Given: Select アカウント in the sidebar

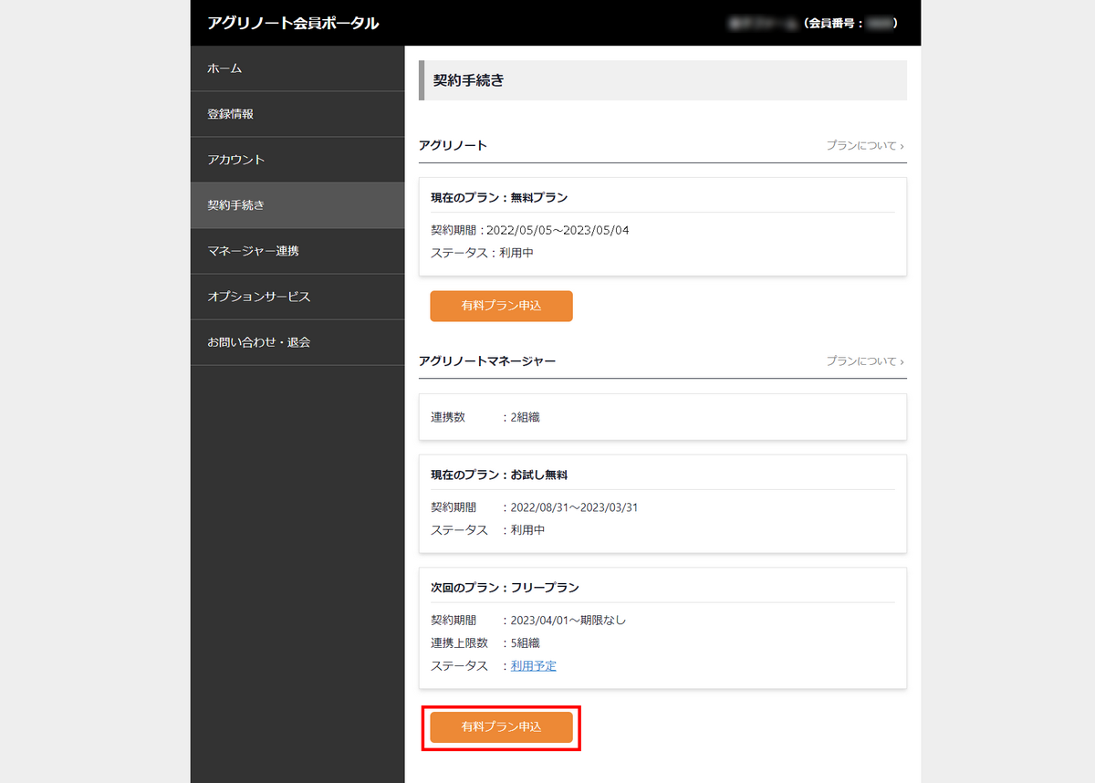Looking at the screenshot, I should point(297,160).
